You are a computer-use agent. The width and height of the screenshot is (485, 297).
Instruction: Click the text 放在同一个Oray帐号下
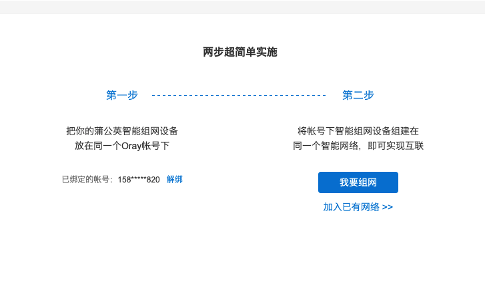tap(122, 146)
